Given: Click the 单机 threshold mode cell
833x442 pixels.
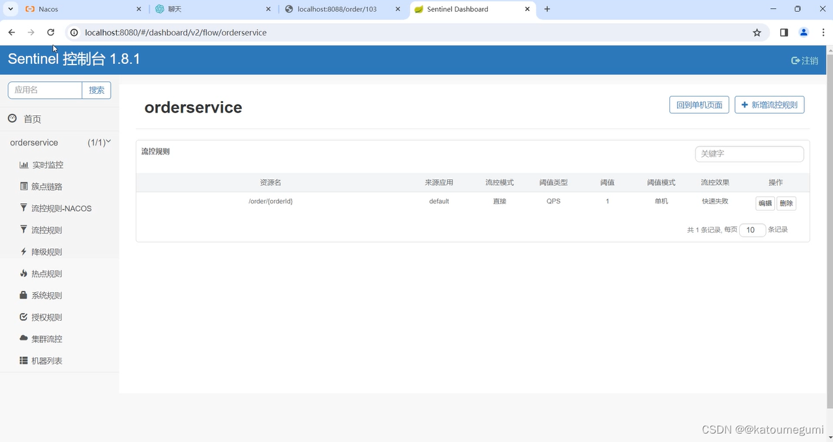Looking at the screenshot, I should [661, 201].
